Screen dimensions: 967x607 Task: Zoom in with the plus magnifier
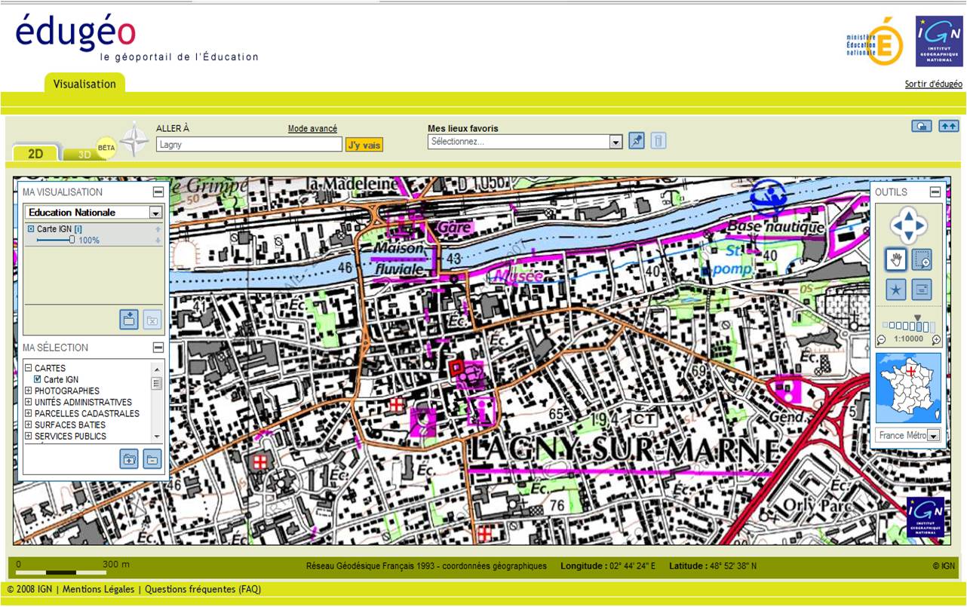(x=937, y=339)
